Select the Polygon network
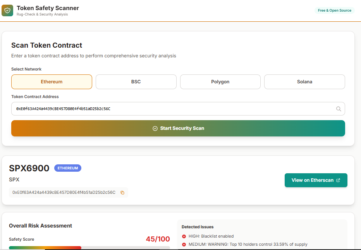This screenshot has height=250, width=361. (x=220, y=82)
